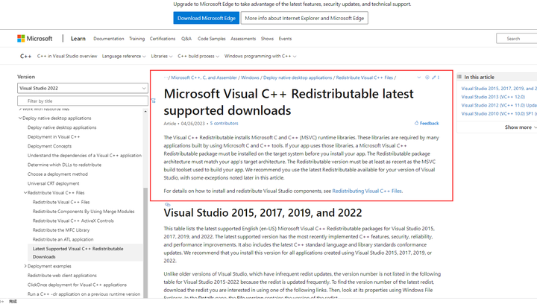Viewport: 537px width, 304px height.
Task: Open Microsoft C++, C, and Assembler breadcrumb
Action: point(204,77)
